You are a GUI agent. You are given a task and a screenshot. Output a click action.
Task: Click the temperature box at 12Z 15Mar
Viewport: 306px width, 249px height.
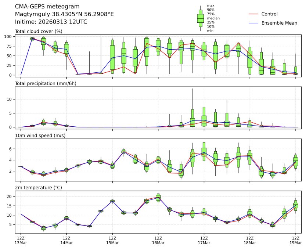[x=112, y=201]
